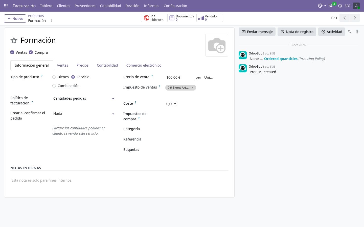The height and width of the screenshot is (227, 364).
Task: Click the Nuevo button
Action: (x=15, y=18)
